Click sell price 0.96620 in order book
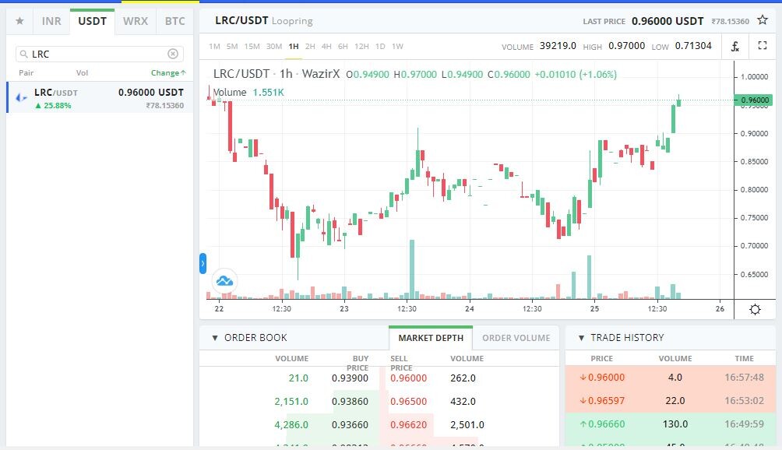The height and width of the screenshot is (450, 782). (x=408, y=425)
